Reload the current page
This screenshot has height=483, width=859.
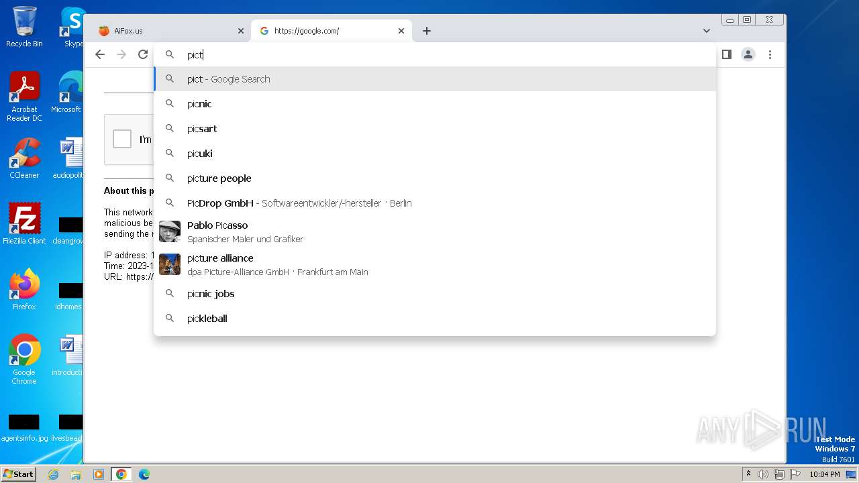coord(143,54)
